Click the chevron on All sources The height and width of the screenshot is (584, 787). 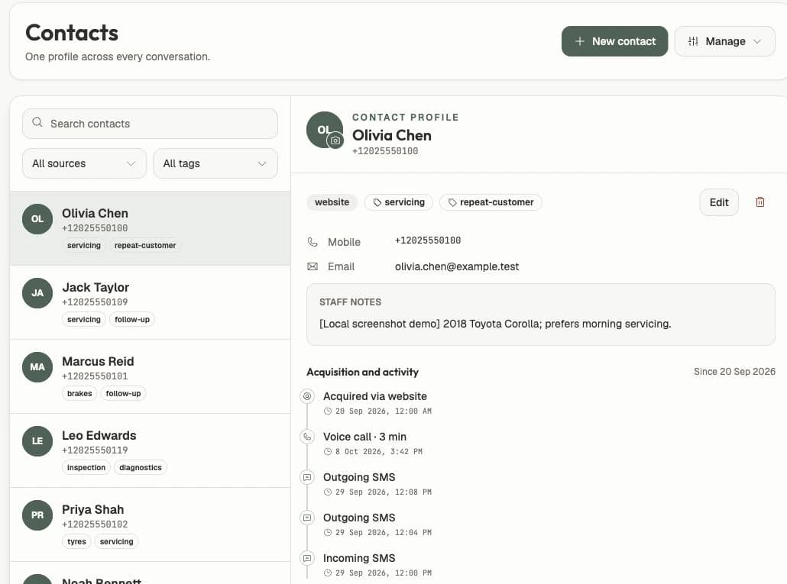[x=131, y=164]
